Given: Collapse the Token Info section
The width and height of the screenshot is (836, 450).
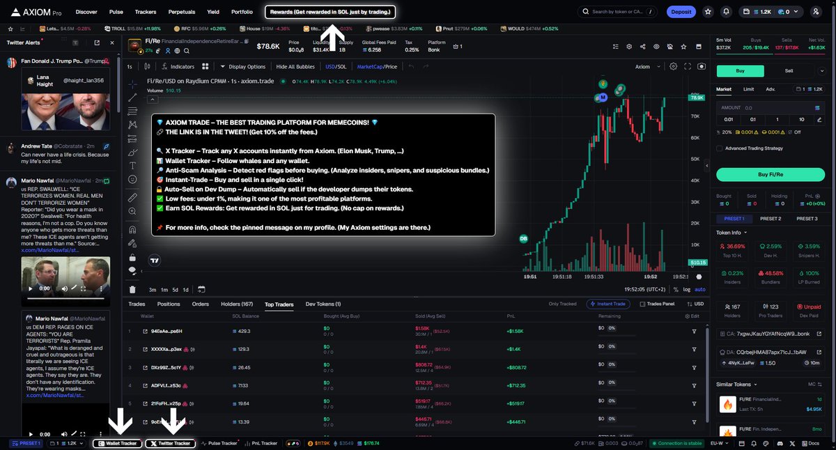Looking at the screenshot, I should click(732, 232).
